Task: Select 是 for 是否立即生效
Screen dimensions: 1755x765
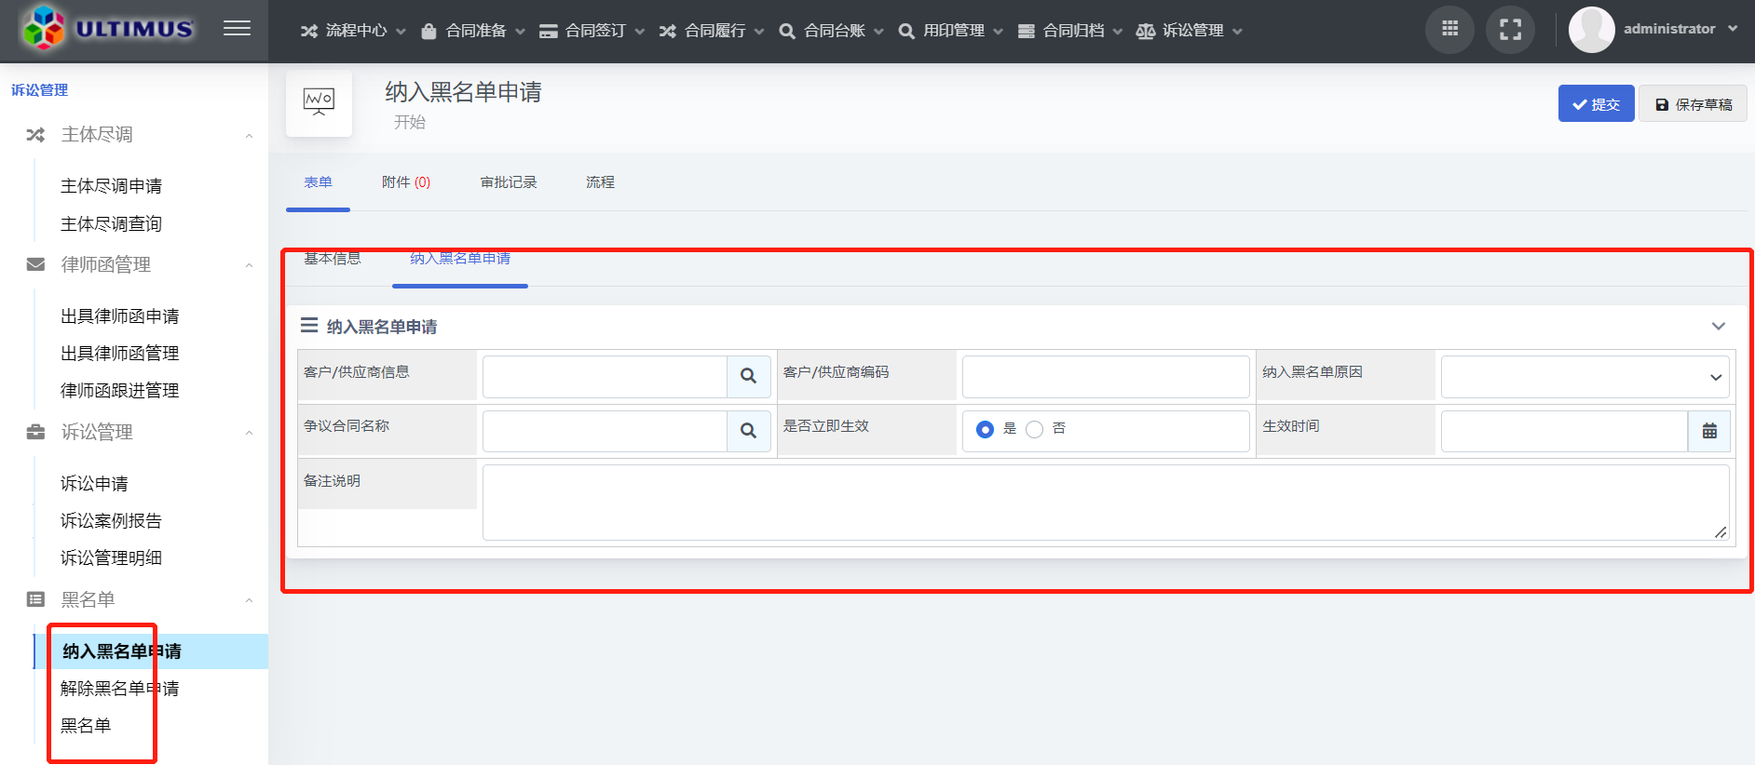Action: click(x=985, y=429)
